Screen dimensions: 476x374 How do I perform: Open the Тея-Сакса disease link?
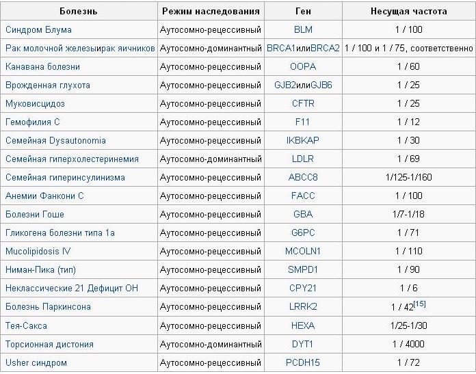[26, 325]
